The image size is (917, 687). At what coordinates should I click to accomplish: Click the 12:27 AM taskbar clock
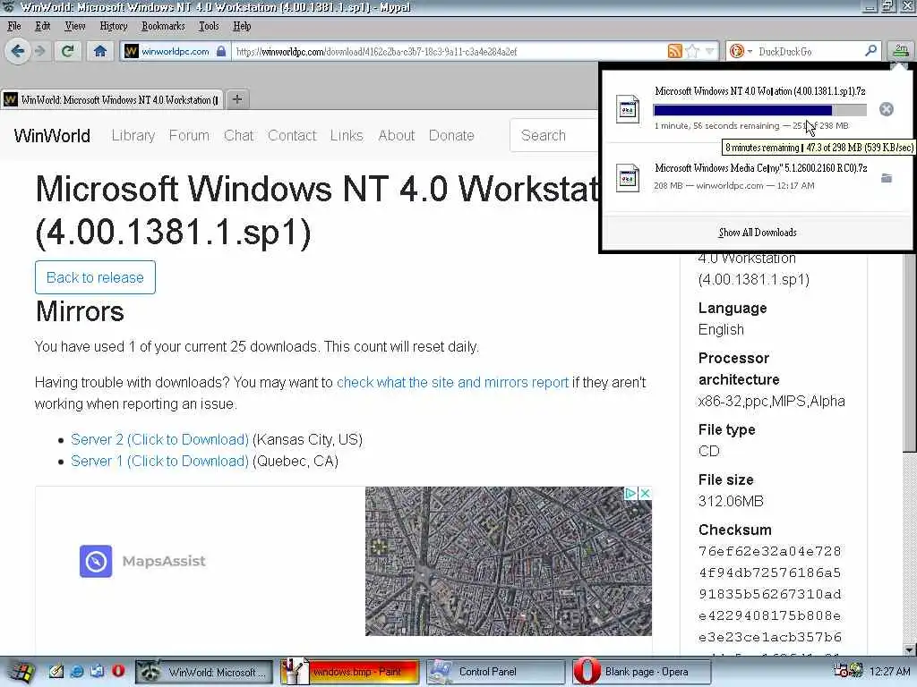[889, 672]
